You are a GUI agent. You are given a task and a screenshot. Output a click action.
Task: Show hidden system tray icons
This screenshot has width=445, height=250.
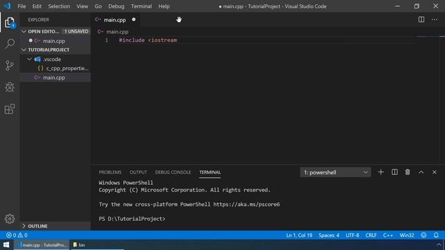439,244
